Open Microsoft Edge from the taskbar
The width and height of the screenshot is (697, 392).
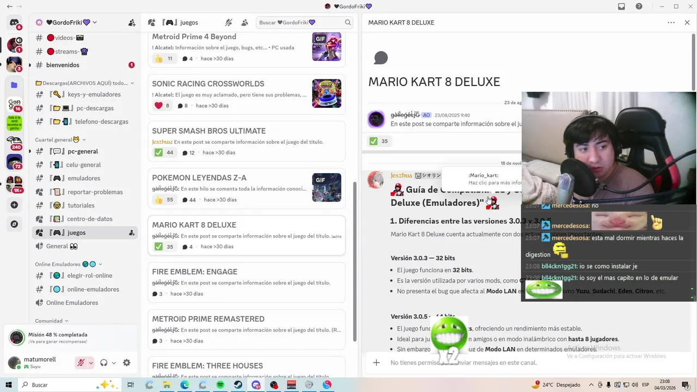pyautogui.click(x=185, y=385)
